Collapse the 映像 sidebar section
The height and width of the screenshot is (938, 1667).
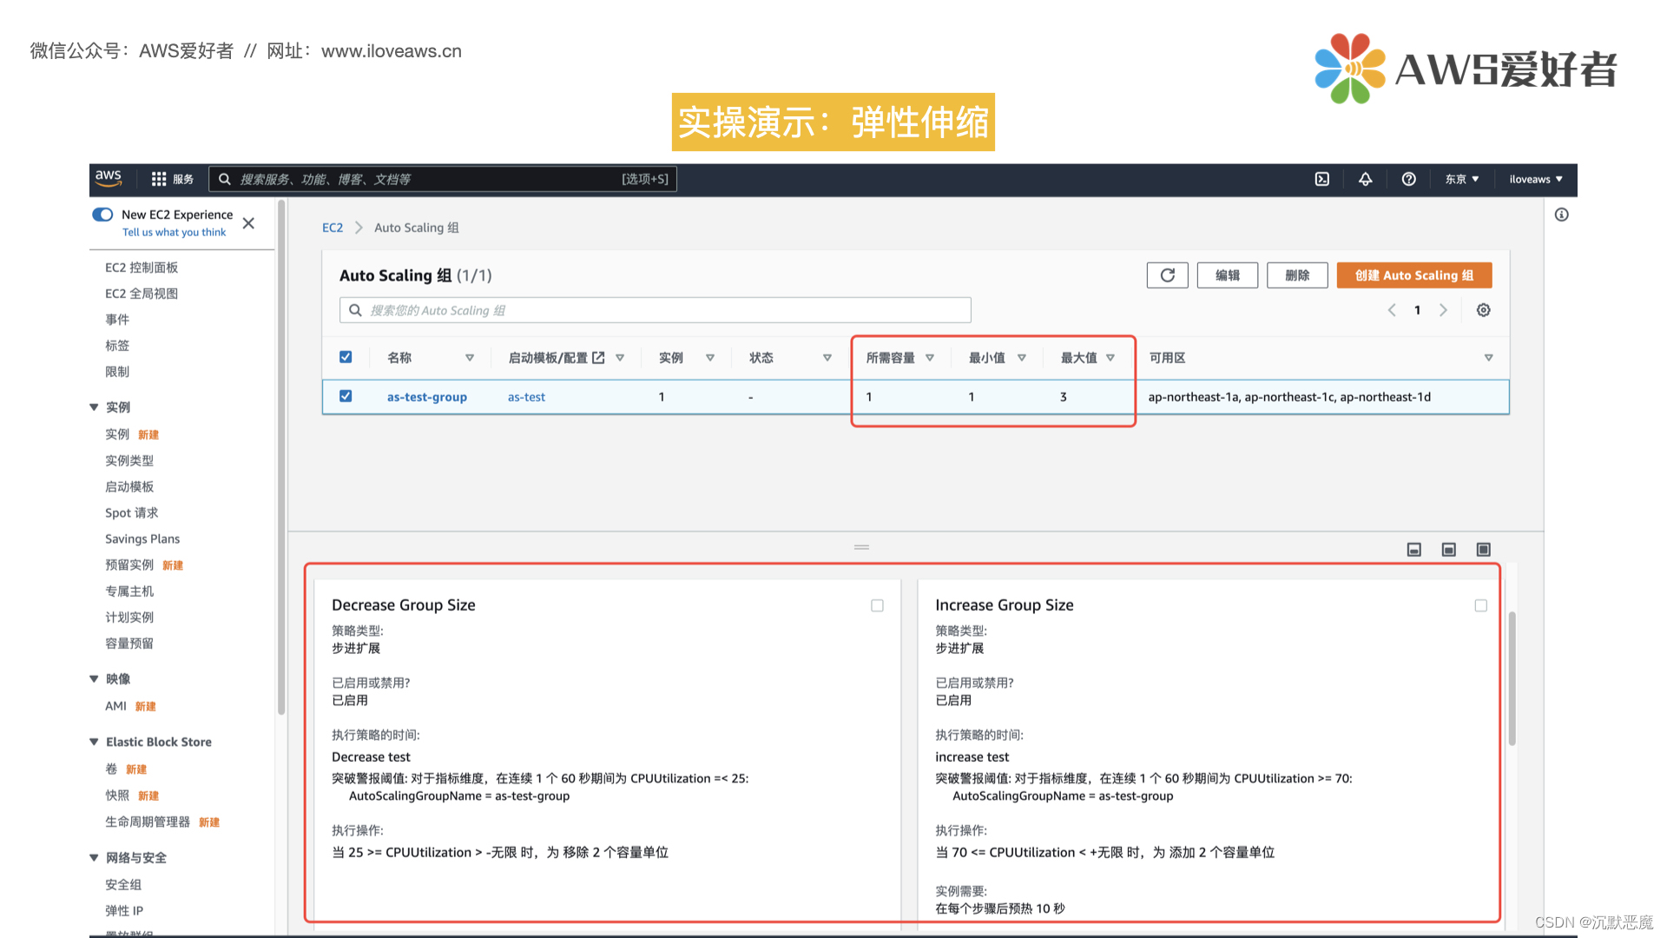[x=94, y=679]
